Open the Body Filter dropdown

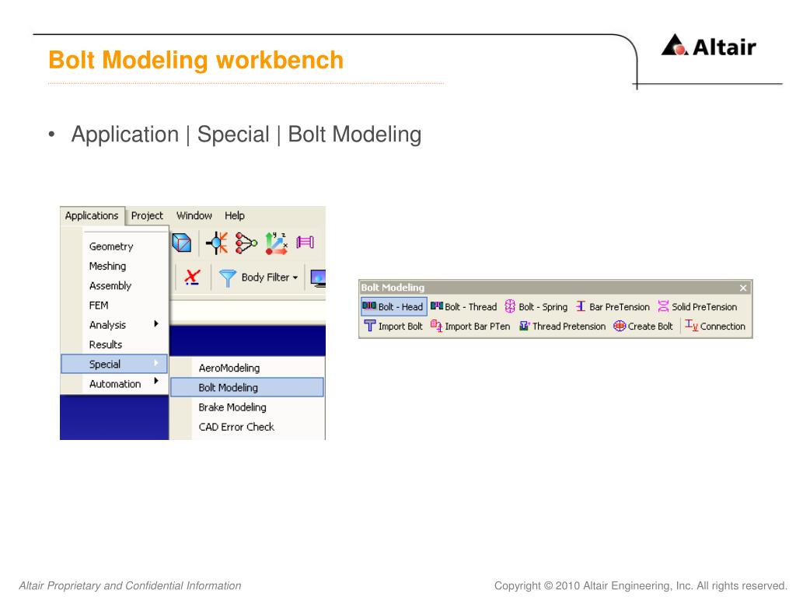coord(269,278)
